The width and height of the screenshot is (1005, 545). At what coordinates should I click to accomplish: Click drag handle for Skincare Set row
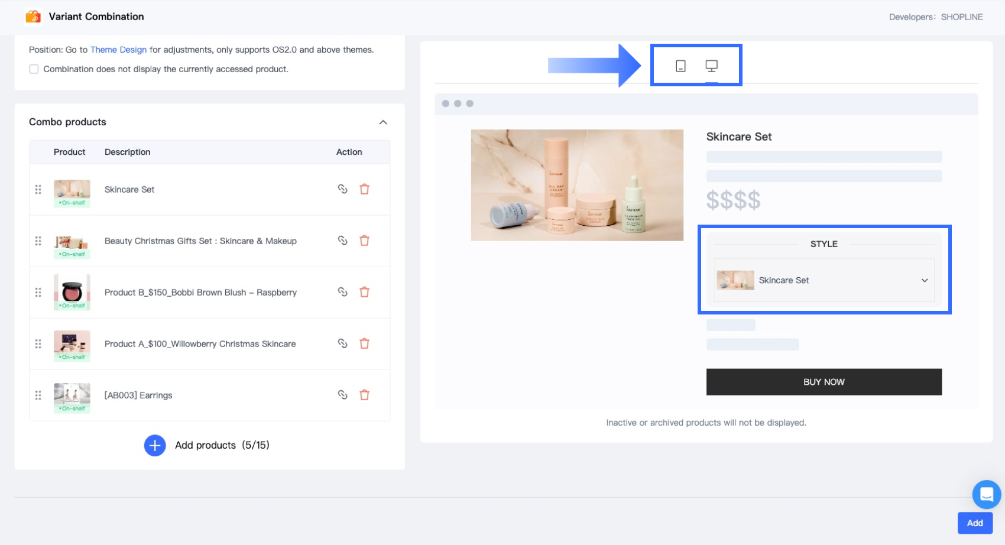pyautogui.click(x=38, y=190)
